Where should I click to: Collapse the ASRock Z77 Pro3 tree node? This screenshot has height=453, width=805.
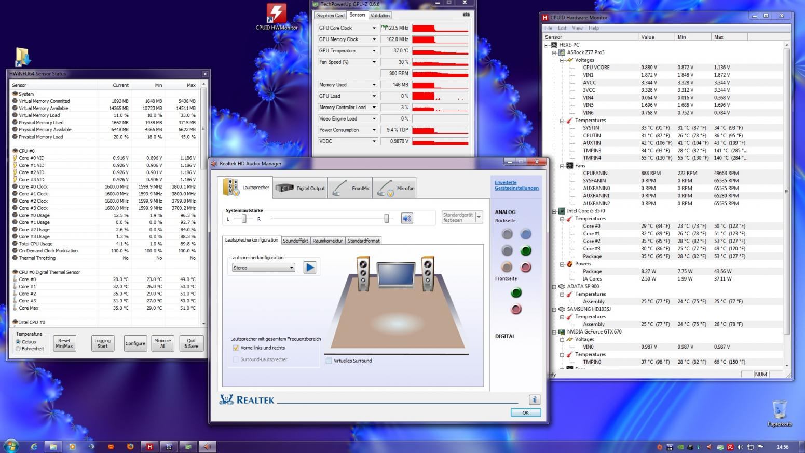tap(554, 52)
